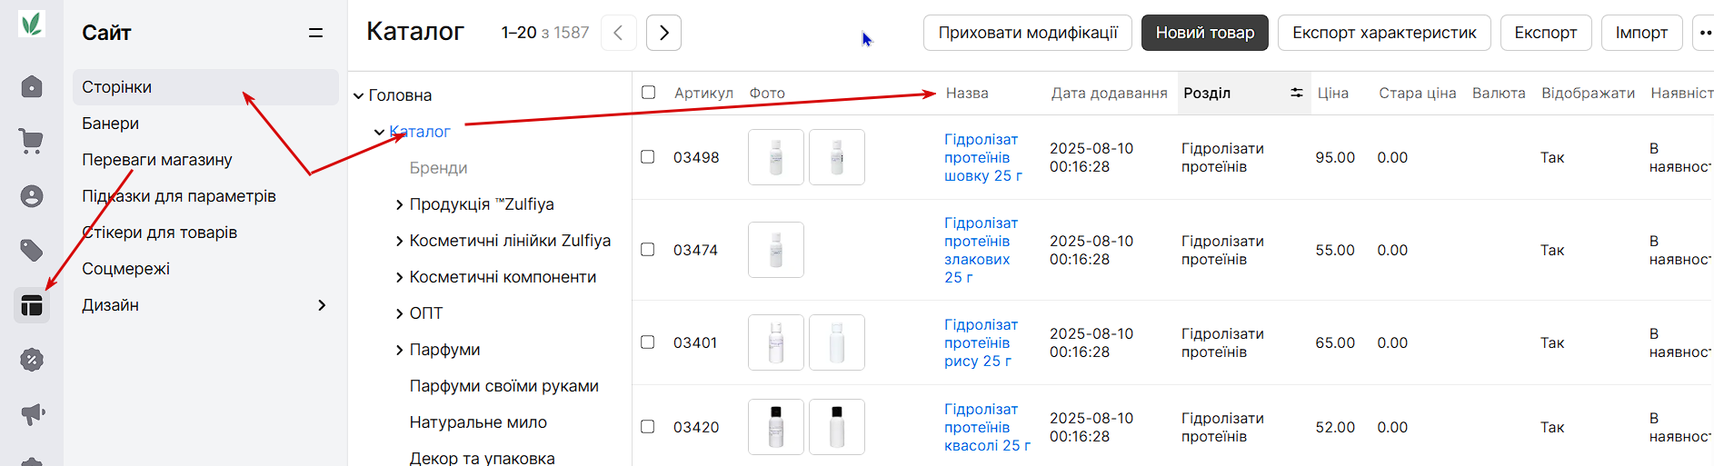Check the box for product 03420
The height and width of the screenshot is (466, 1714).
pyautogui.click(x=648, y=426)
